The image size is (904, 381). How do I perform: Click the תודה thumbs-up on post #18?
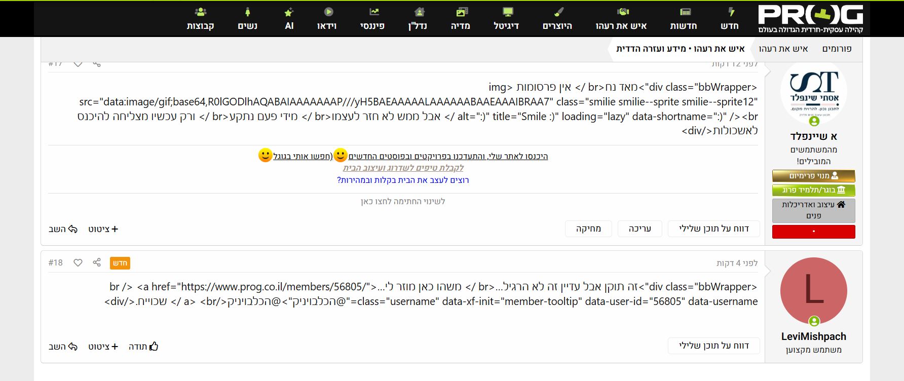[143, 347]
